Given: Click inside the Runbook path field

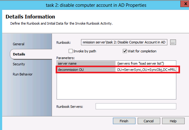Looking at the screenshot, I should tap(124, 43).
